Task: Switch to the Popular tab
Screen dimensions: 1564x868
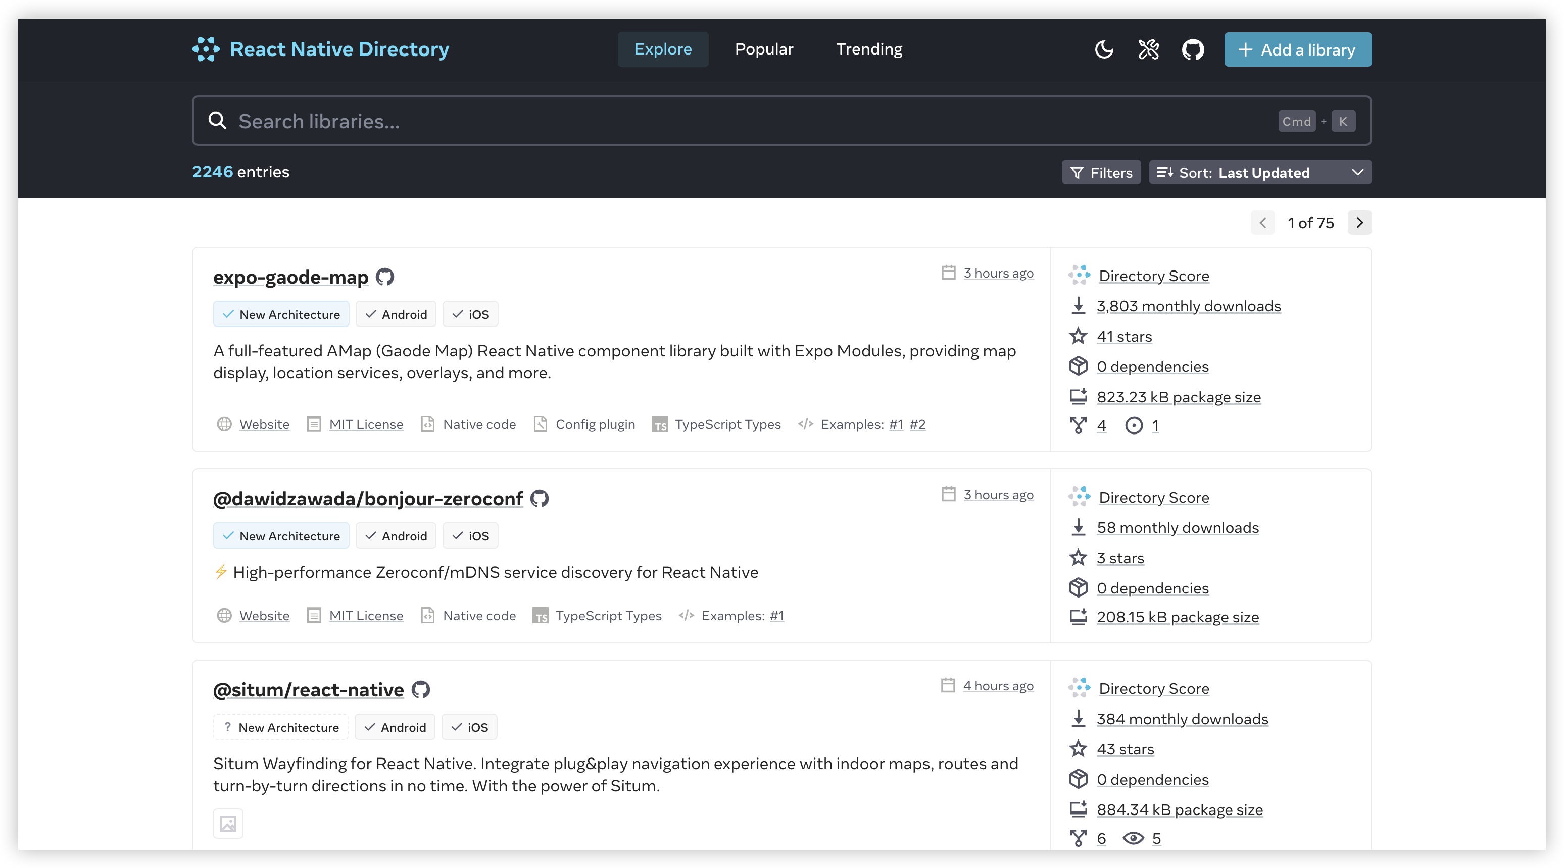Action: tap(764, 49)
